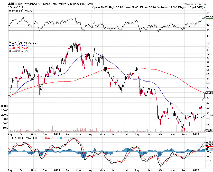Click the bold 30.90 last-price tag on price axis

click(209, 93)
